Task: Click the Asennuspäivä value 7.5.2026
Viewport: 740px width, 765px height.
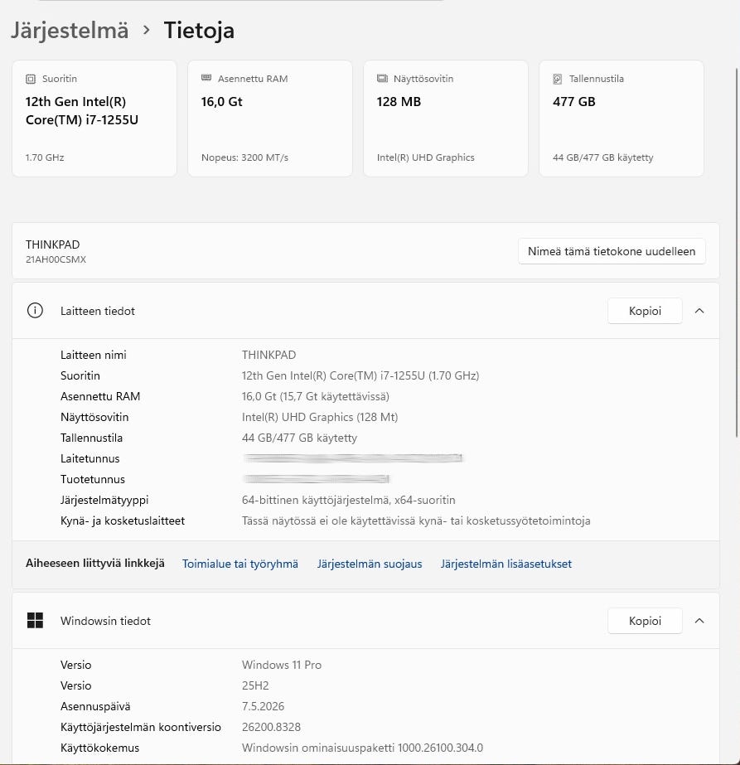Action: (263, 706)
